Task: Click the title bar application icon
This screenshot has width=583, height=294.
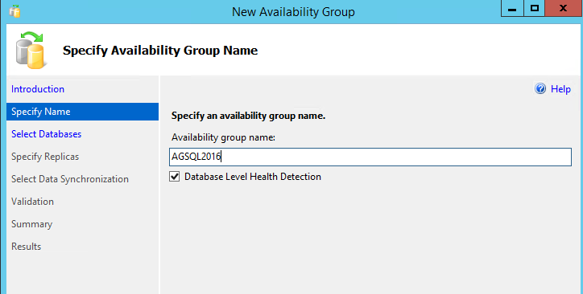Action: pyautogui.click(x=14, y=11)
